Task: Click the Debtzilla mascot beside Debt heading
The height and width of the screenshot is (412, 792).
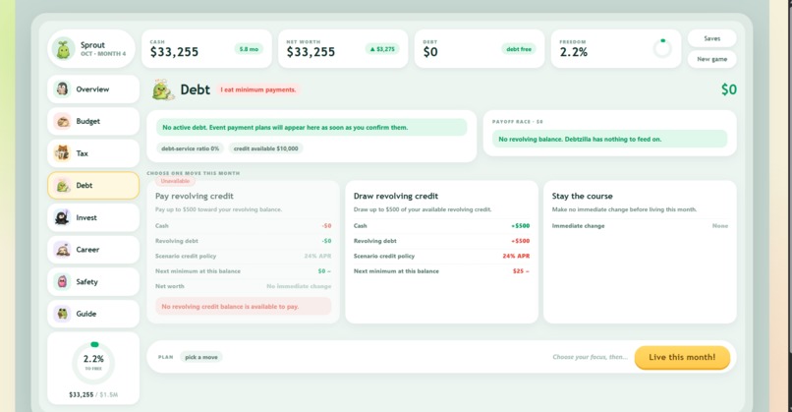Action: (163, 89)
